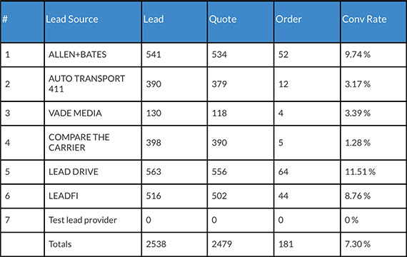The height and width of the screenshot is (257, 407).
Task: Click quote count '390' for COMPARE THE CARRIER
Action: point(219,143)
